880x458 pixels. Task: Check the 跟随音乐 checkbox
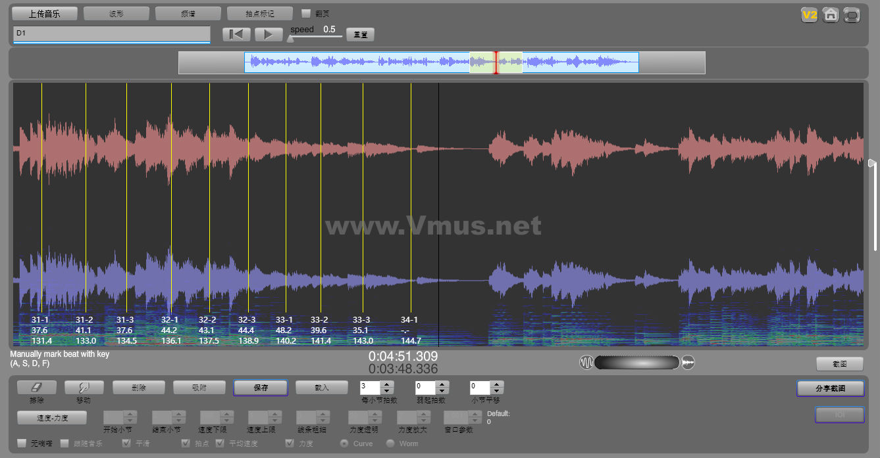pos(65,444)
